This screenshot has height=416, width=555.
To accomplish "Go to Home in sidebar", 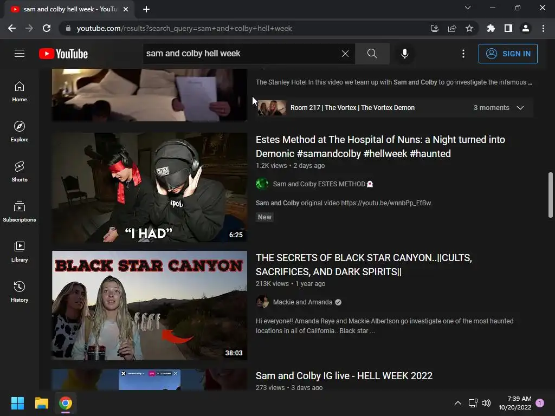I will (x=20, y=91).
